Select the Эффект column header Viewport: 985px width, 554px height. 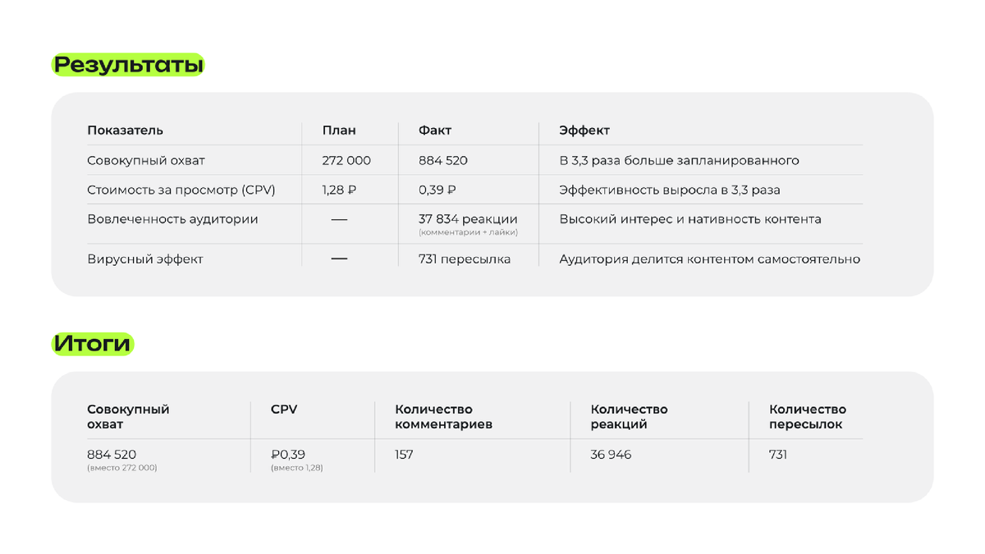point(584,130)
